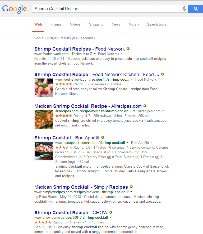This screenshot has width=203, height=234.
Task: Open Mexican Shrimp Cocktail - Simply Recipes link
Action: (81, 187)
